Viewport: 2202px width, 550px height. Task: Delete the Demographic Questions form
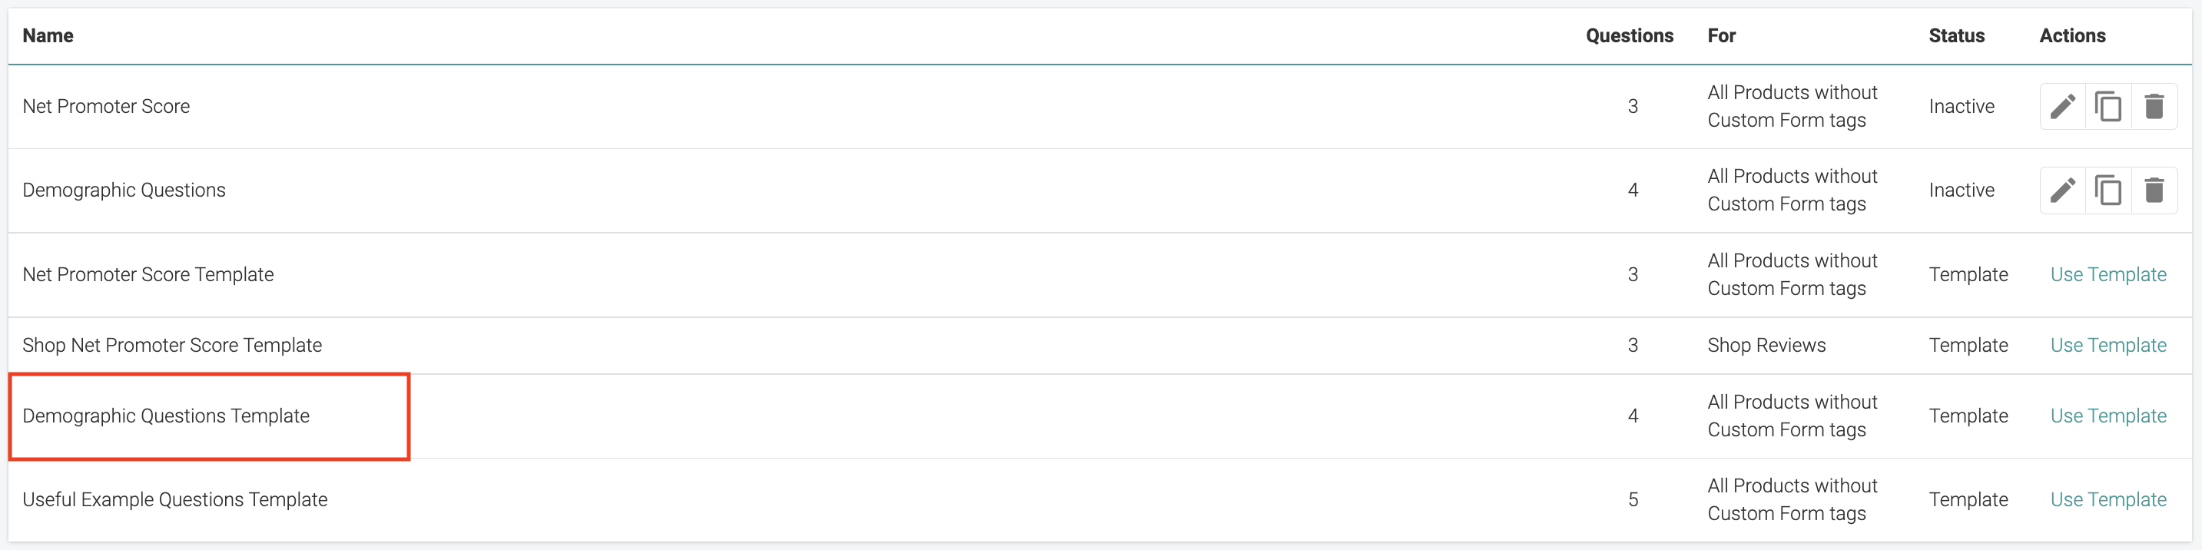coord(2155,190)
